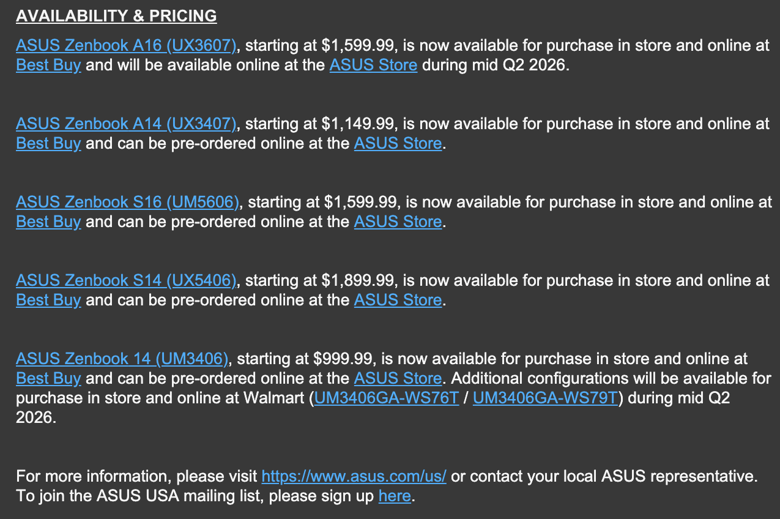Viewport: 780px width, 519px height.
Task: Click the Availability & Pricing heading
Action: point(116,16)
